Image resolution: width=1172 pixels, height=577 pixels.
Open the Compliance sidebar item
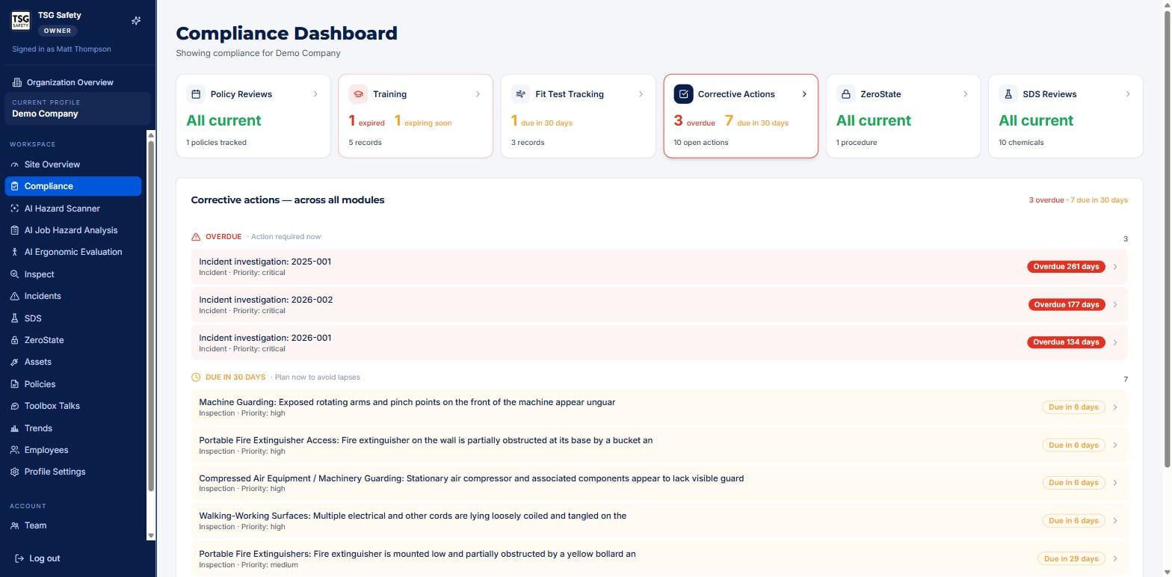coord(73,186)
